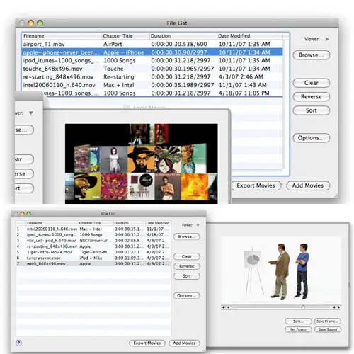Select the airport_T1.mov row
The height and width of the screenshot is (354, 354).
click(x=152, y=44)
